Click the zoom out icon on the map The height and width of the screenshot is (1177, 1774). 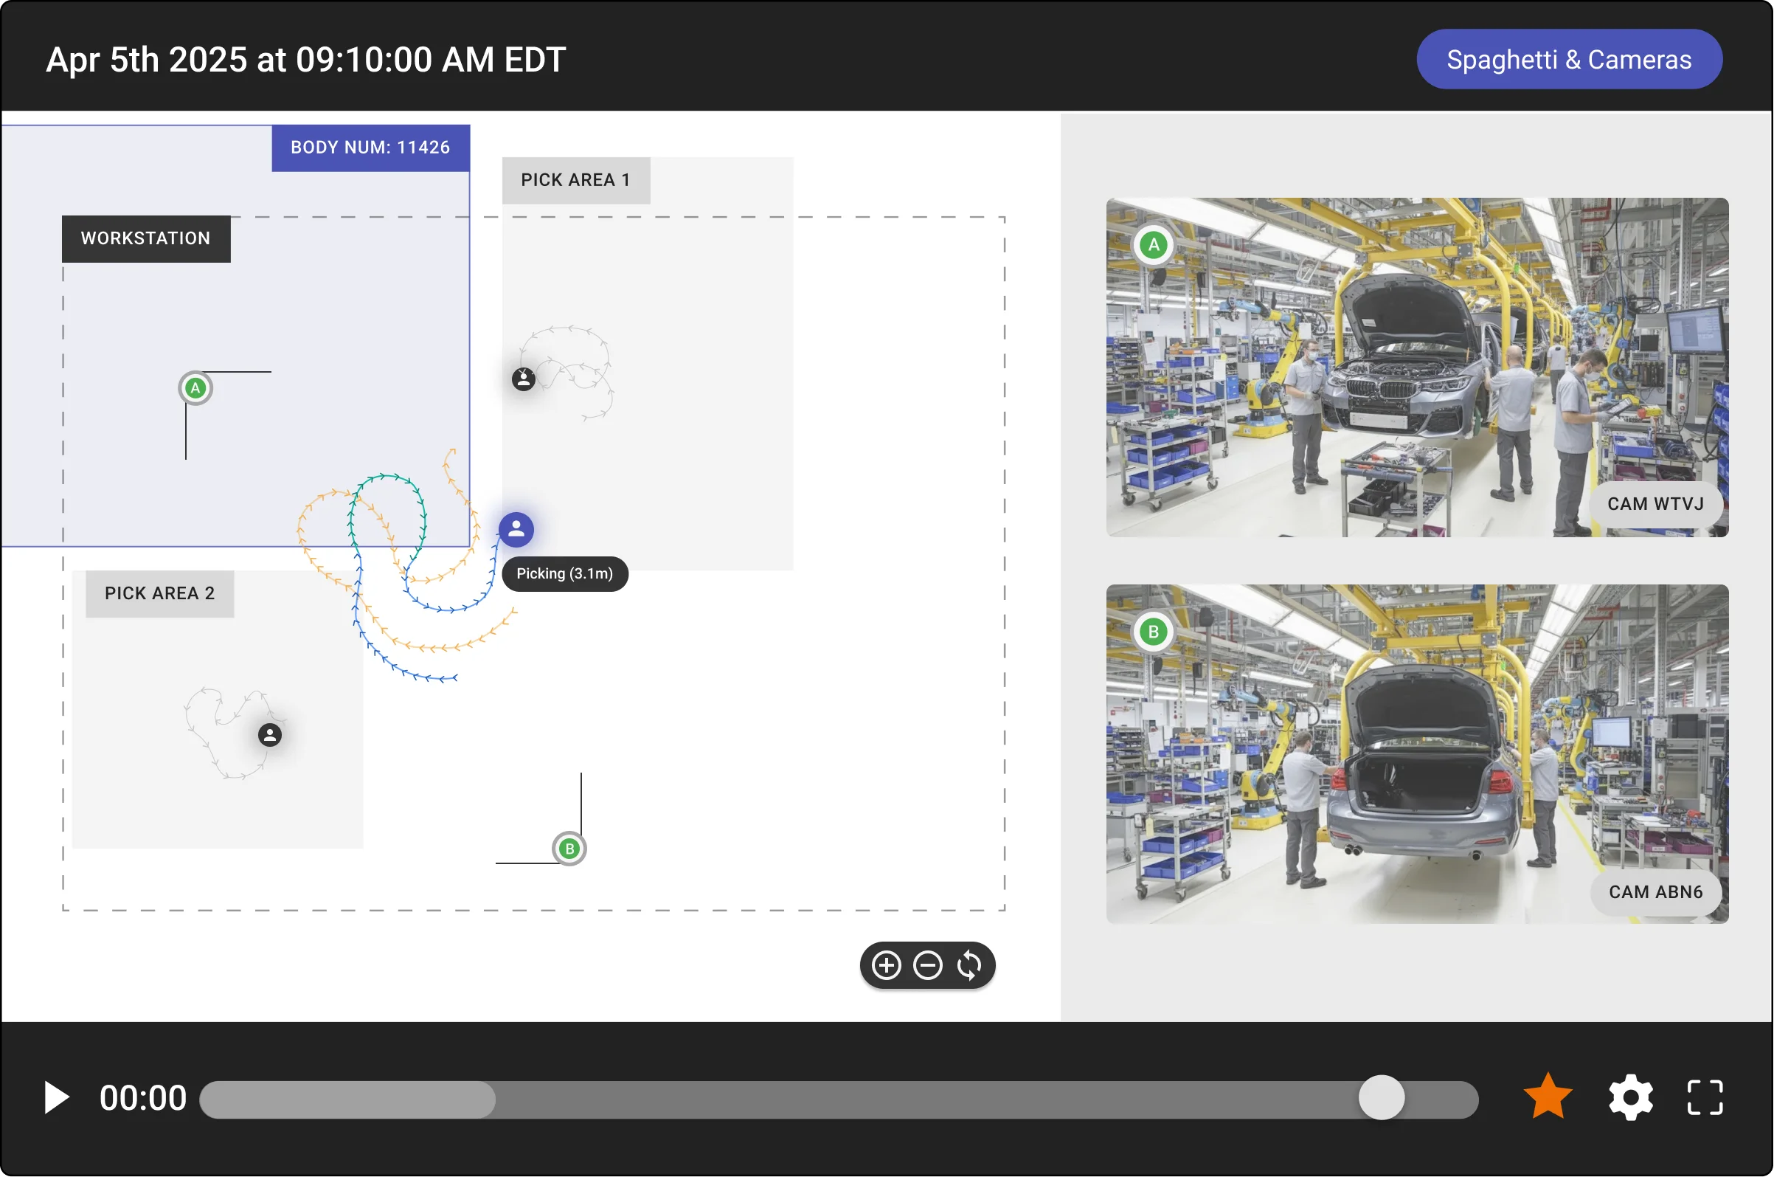pos(928,965)
